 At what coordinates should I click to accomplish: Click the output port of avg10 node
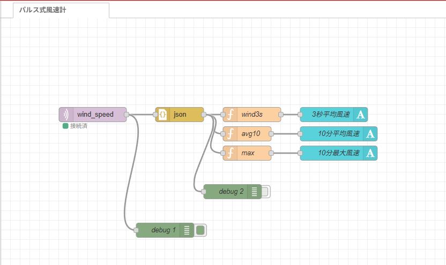pyautogui.click(x=271, y=134)
